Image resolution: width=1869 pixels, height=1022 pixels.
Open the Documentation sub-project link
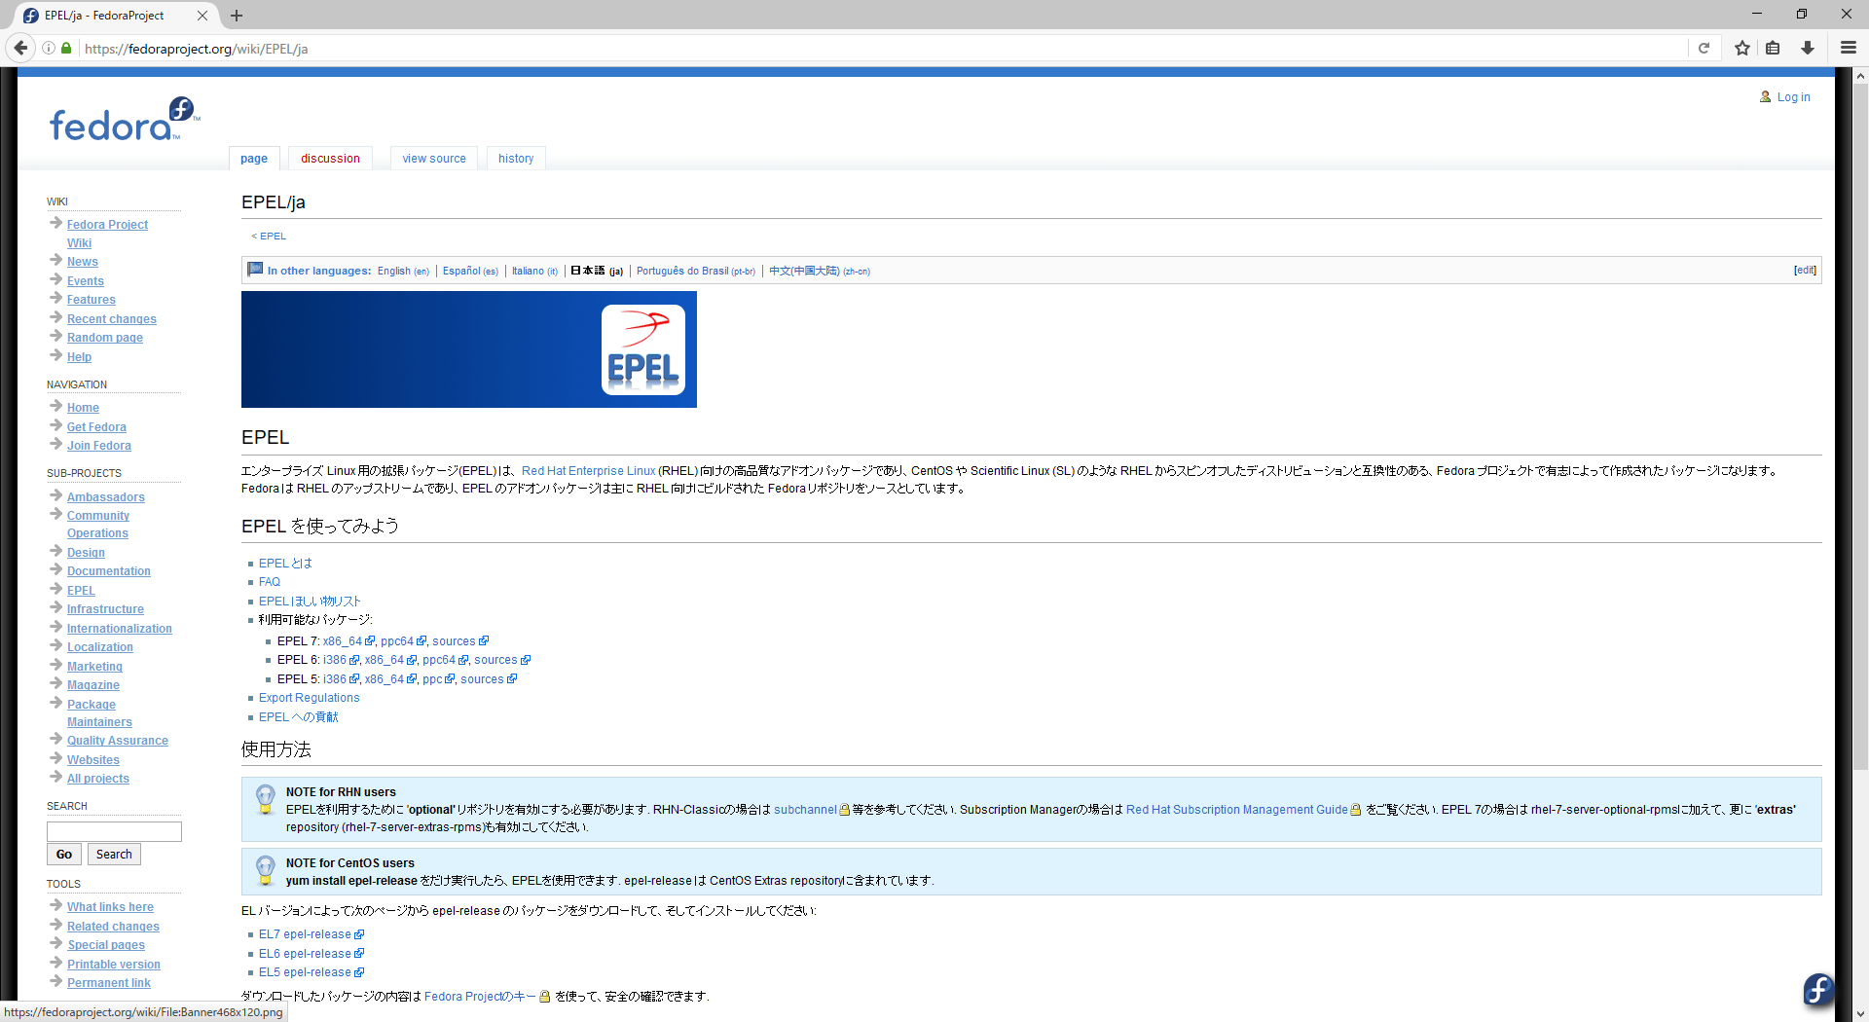109,571
